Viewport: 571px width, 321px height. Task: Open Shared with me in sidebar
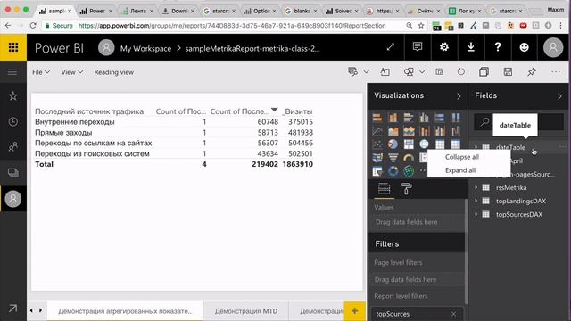13,147
